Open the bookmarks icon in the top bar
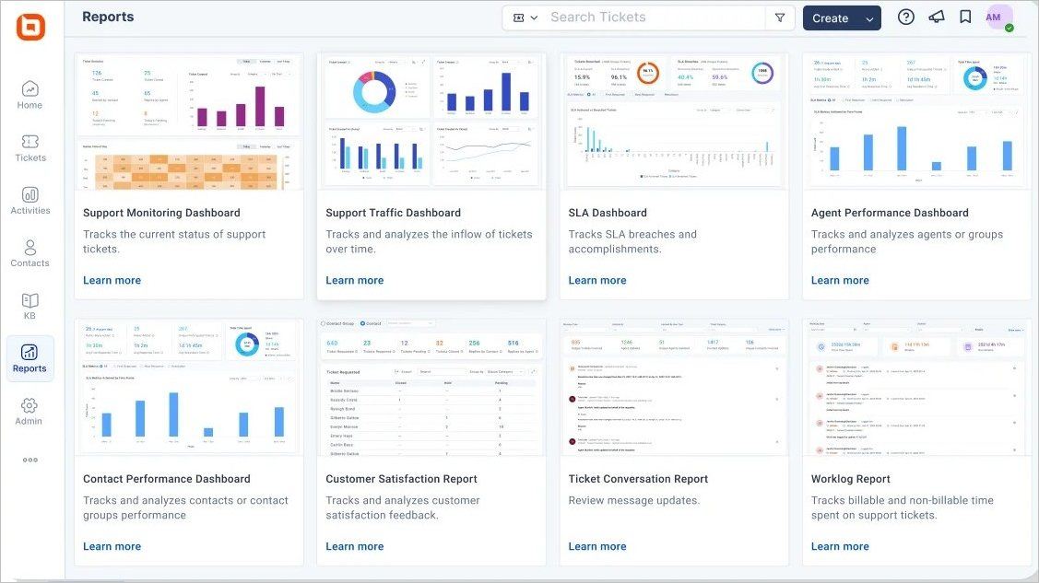 (964, 16)
